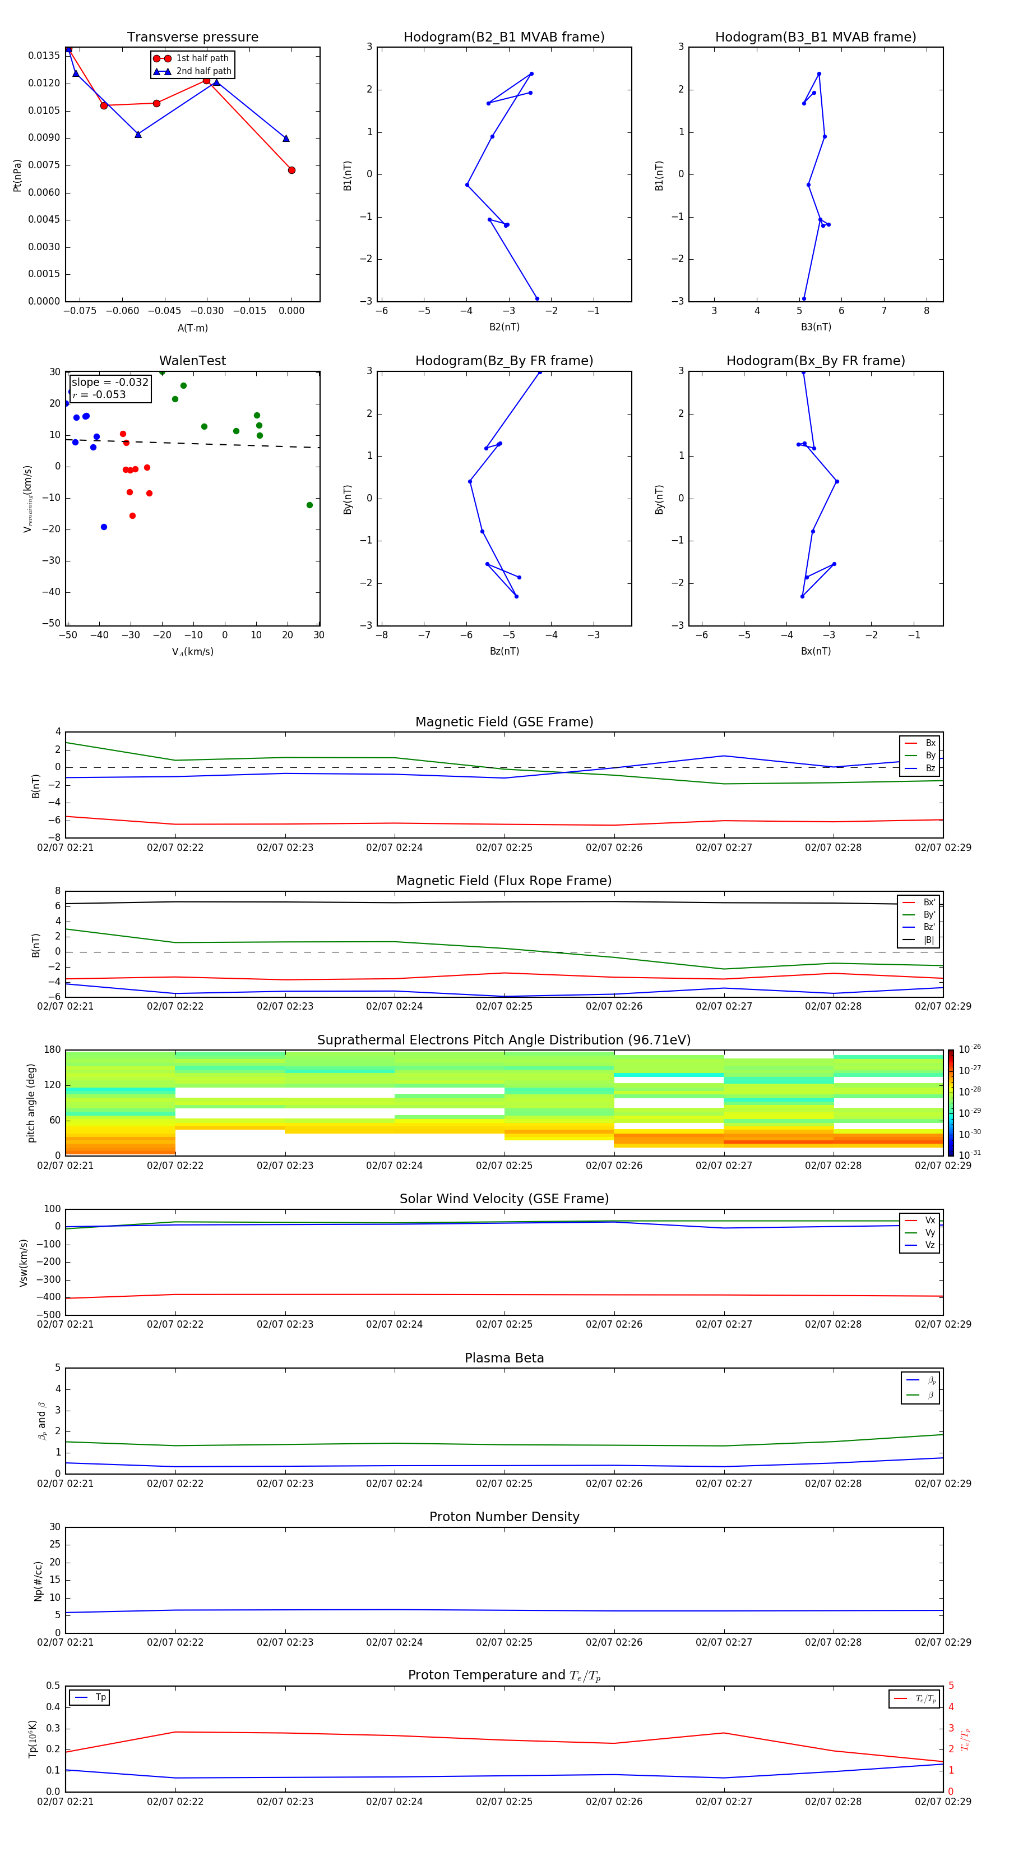
Task: Select the "1st half path" legend entry
Action: 191,58
